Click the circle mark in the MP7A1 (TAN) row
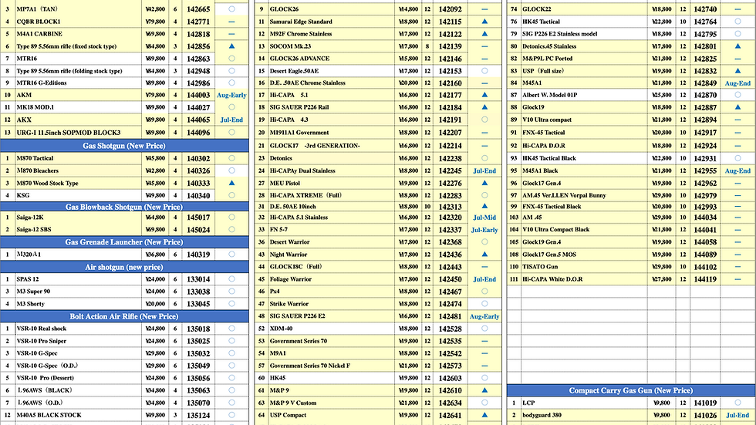The image size is (756, 425). click(x=231, y=9)
